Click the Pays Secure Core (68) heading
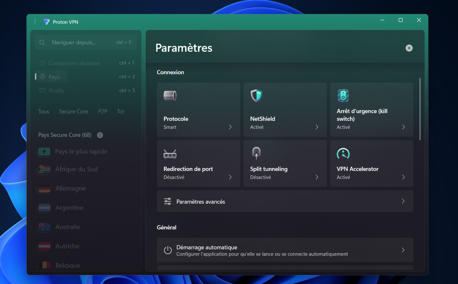The image size is (458, 284). coord(65,135)
